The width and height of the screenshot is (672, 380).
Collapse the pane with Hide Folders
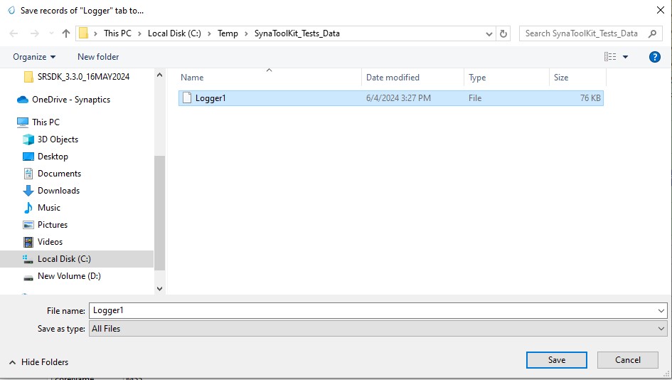[x=39, y=362]
